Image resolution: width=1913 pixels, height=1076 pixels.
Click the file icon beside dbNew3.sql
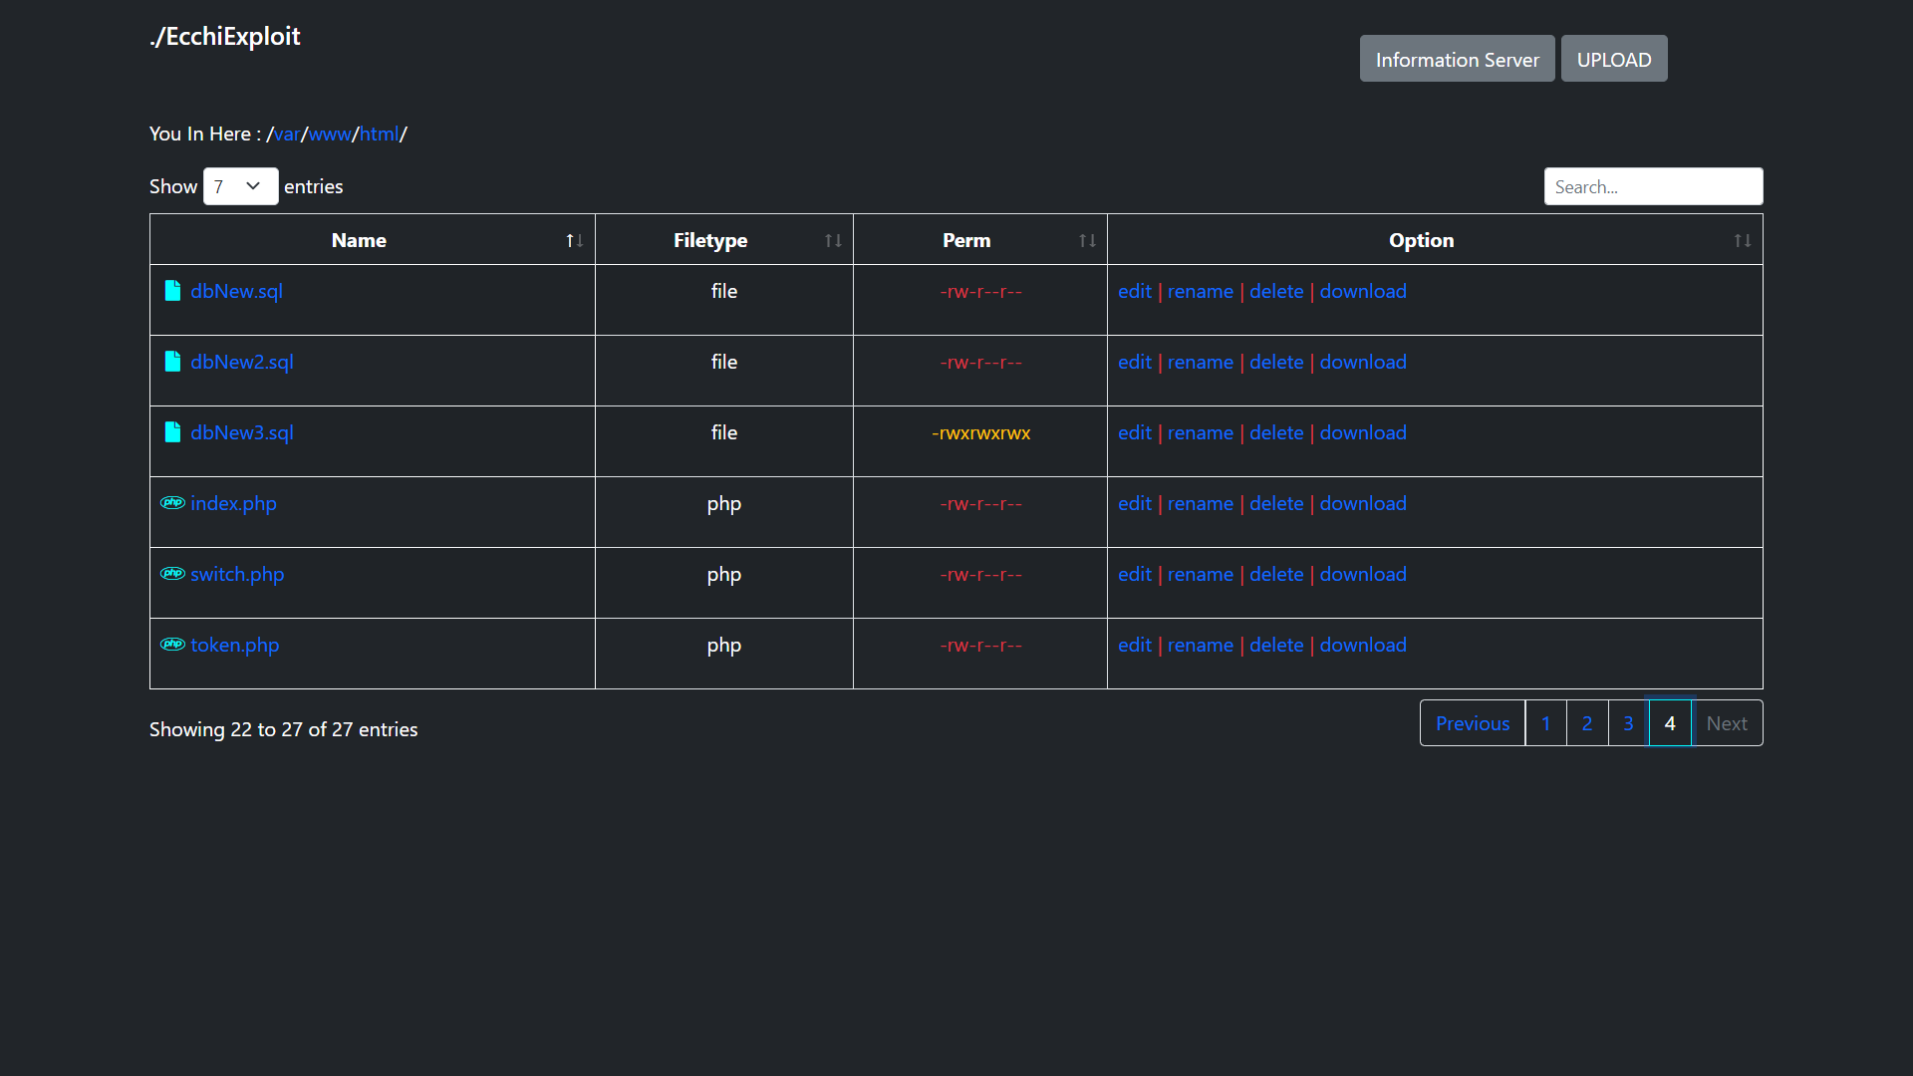(172, 431)
